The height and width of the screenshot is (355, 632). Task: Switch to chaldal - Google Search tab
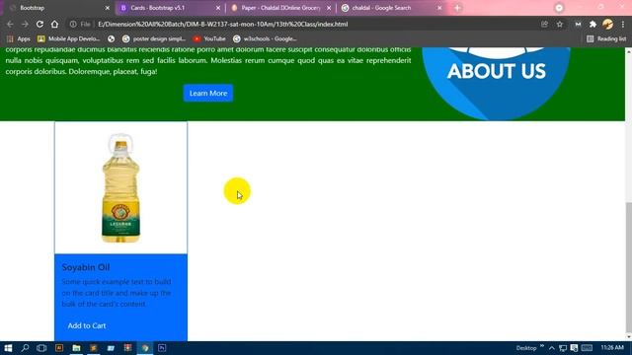(x=391, y=8)
